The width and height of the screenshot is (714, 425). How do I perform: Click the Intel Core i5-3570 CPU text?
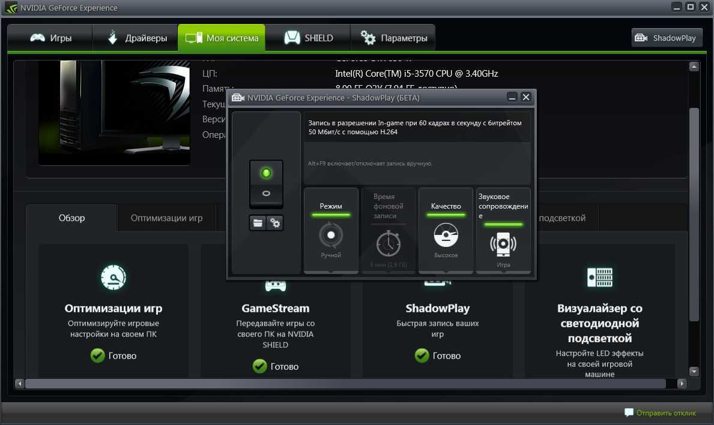[x=417, y=74]
